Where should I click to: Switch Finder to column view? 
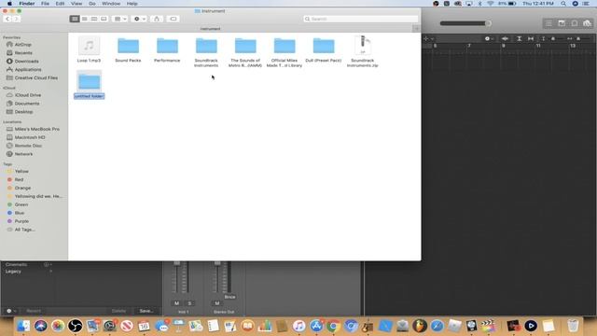pos(94,19)
